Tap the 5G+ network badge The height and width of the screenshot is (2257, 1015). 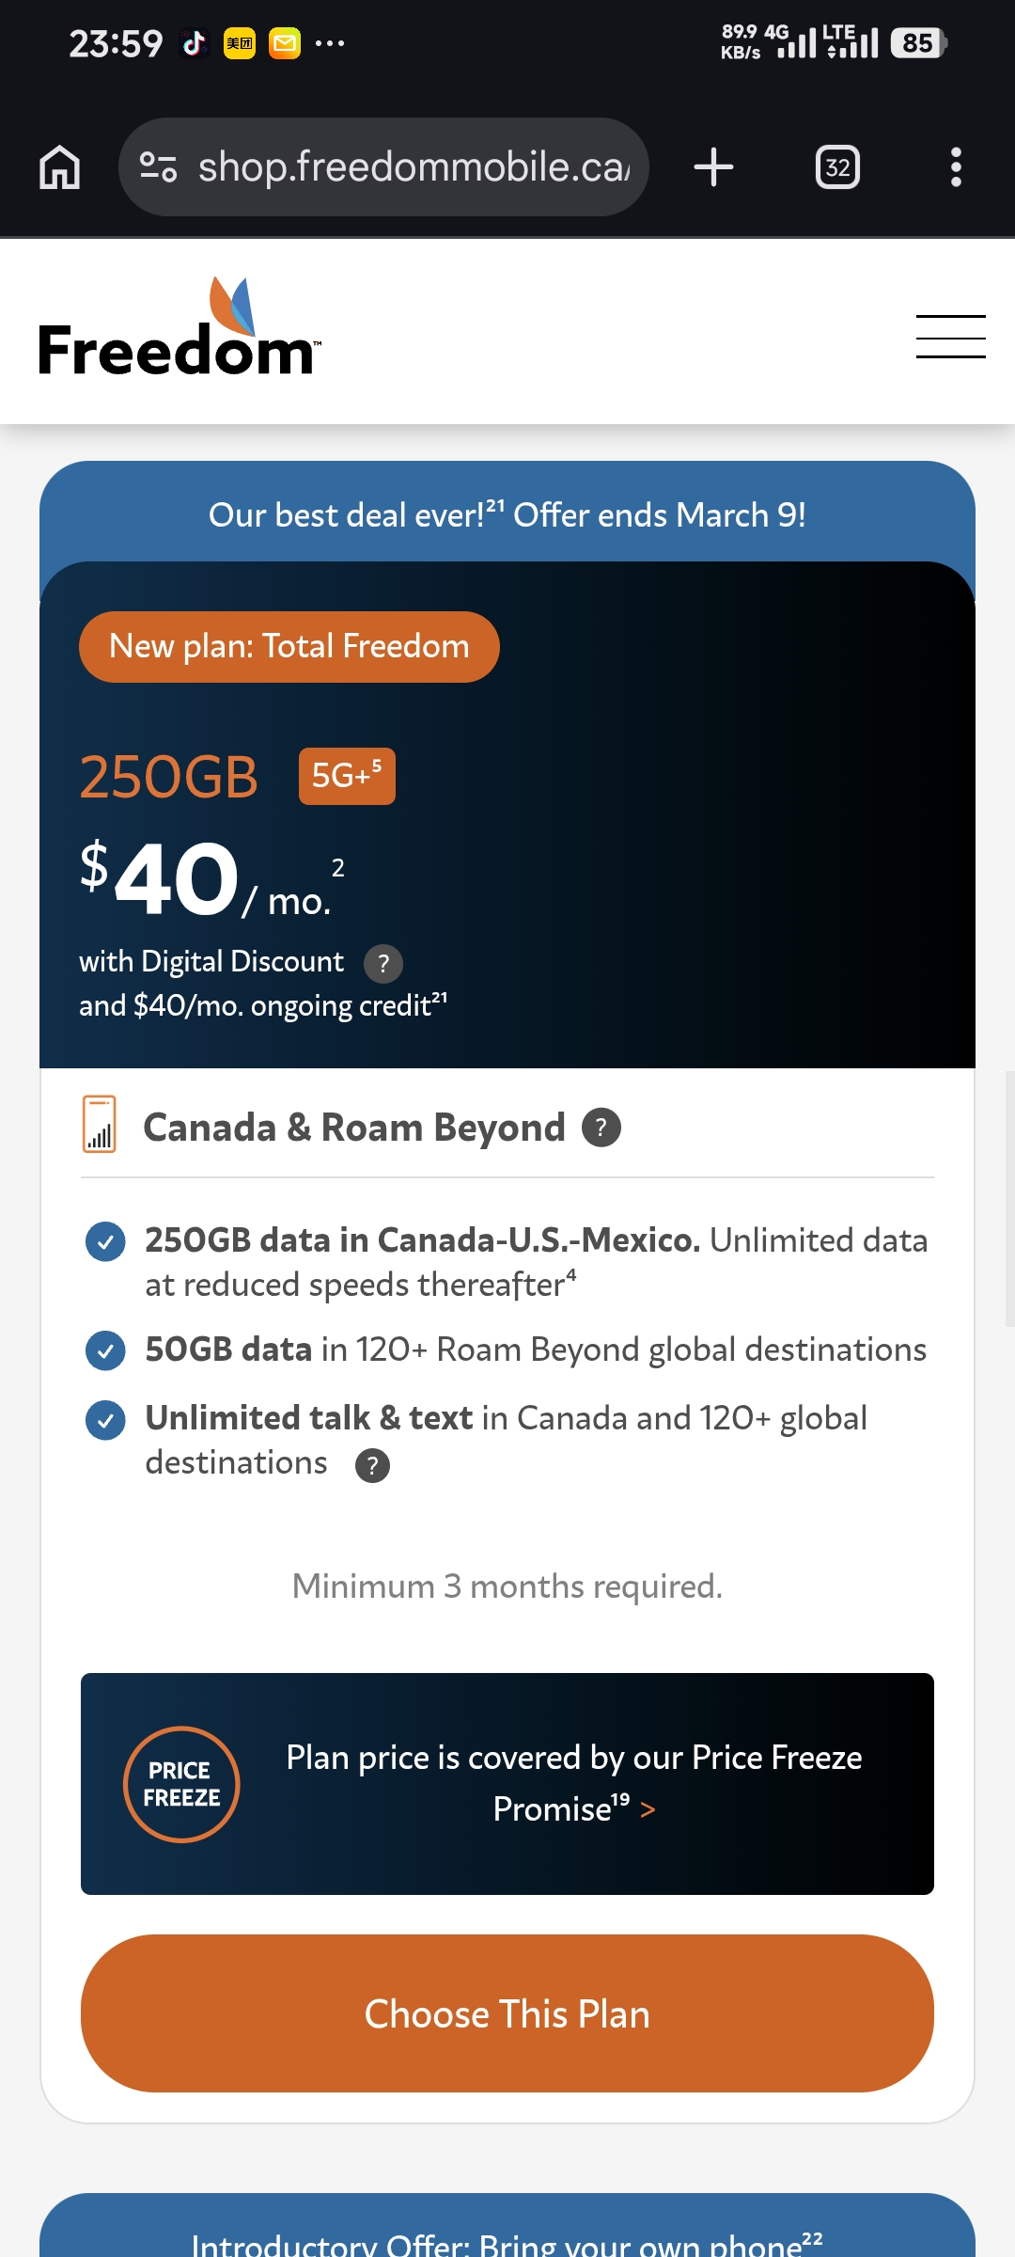tap(347, 777)
